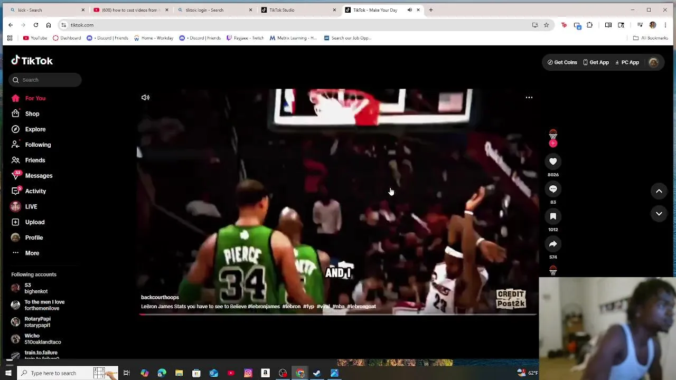The height and width of the screenshot is (380, 676).
Task: Go to the Explore page
Action: click(x=29, y=129)
